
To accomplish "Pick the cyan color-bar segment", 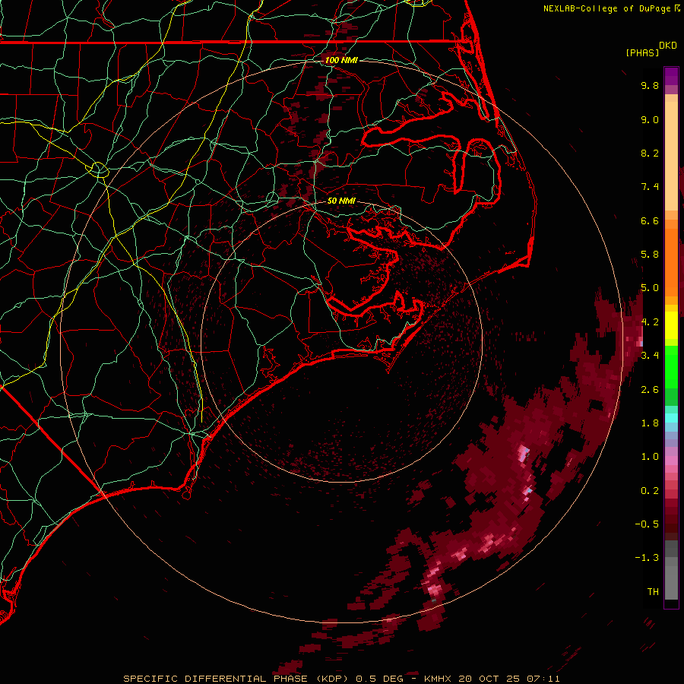I will (x=671, y=418).
